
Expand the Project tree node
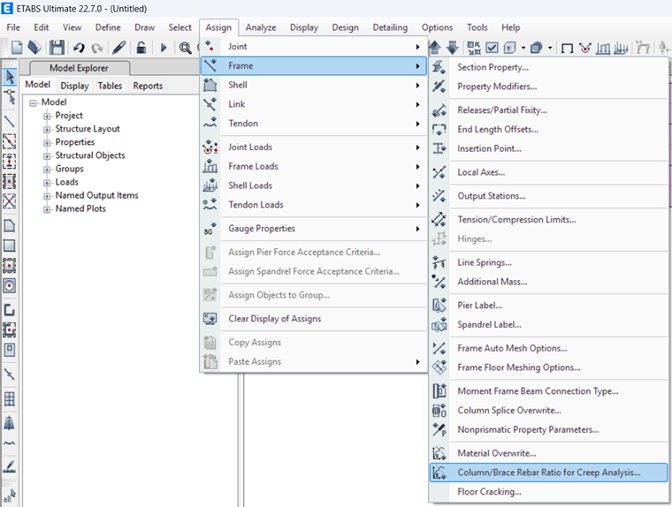tap(47, 116)
